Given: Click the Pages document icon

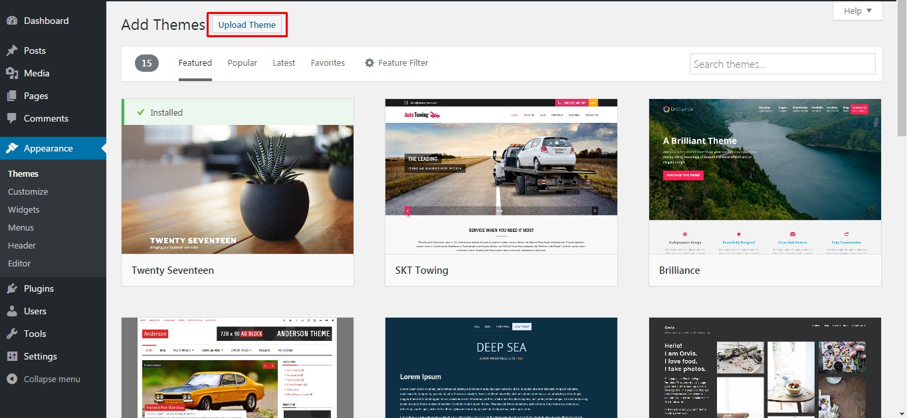Looking at the screenshot, I should (x=14, y=96).
